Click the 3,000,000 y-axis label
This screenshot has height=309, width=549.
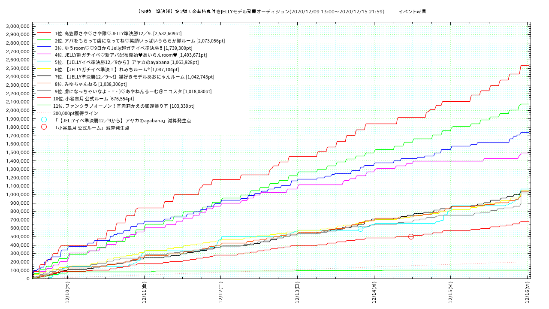pos(17,26)
